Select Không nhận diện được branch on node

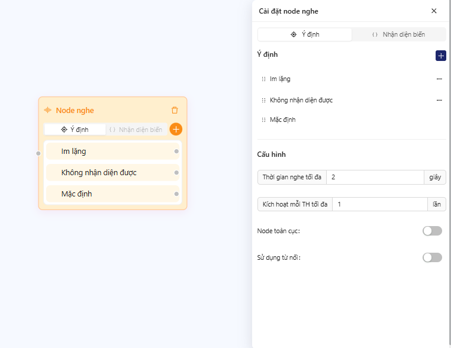point(112,173)
